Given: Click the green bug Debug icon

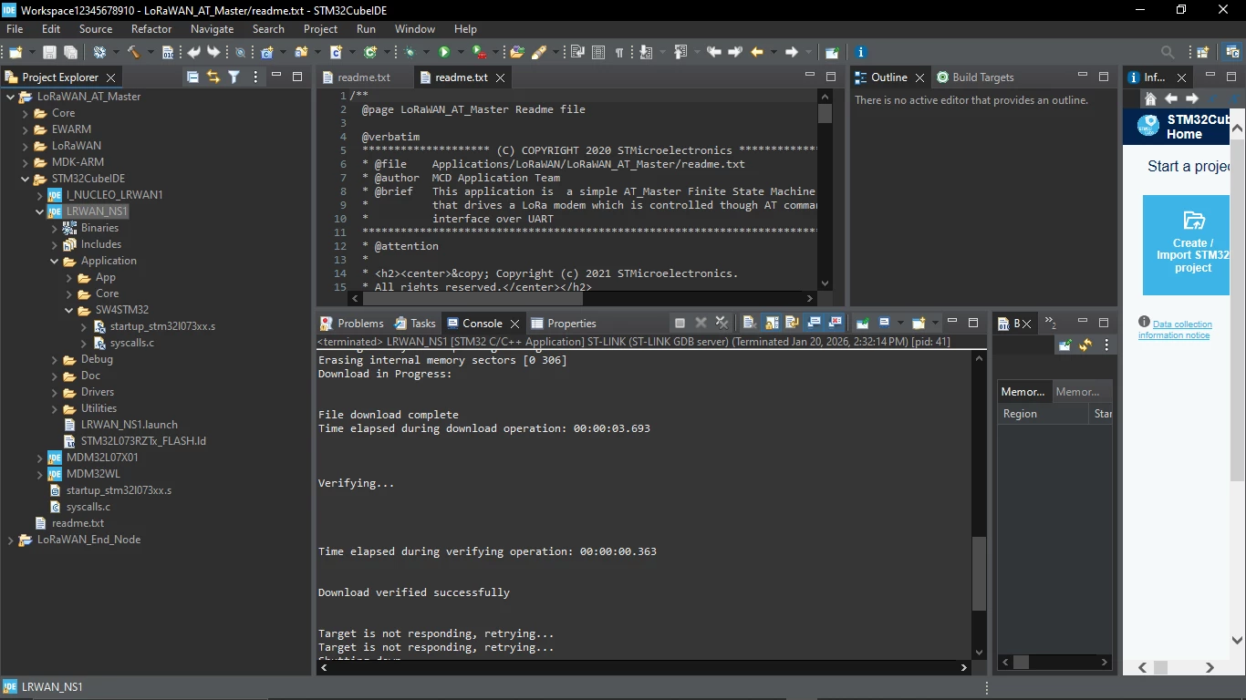Looking at the screenshot, I should pos(410,52).
